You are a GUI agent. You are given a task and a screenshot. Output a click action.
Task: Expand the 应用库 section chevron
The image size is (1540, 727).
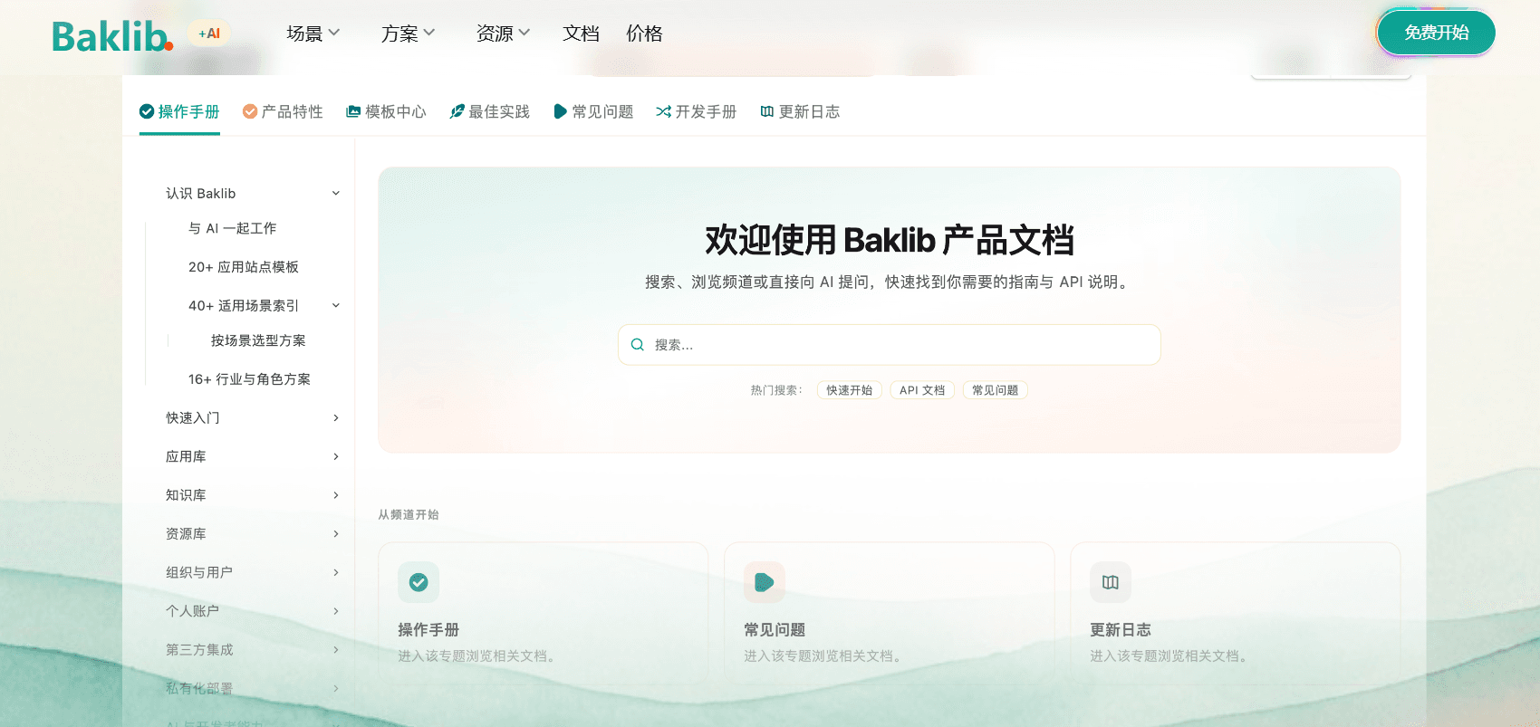(x=336, y=457)
